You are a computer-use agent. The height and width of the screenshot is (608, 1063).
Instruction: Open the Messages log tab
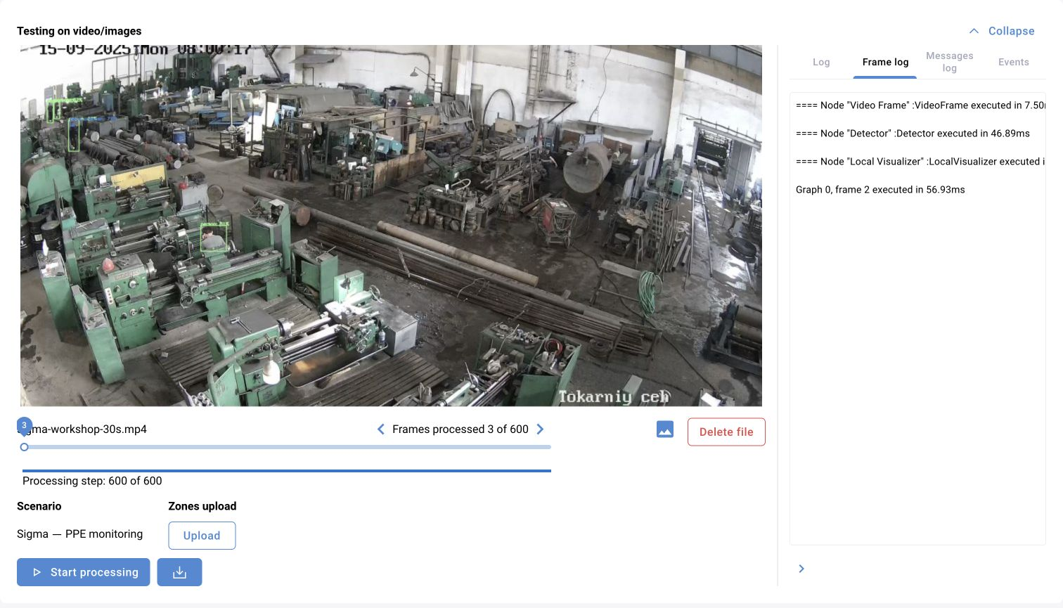click(x=949, y=62)
